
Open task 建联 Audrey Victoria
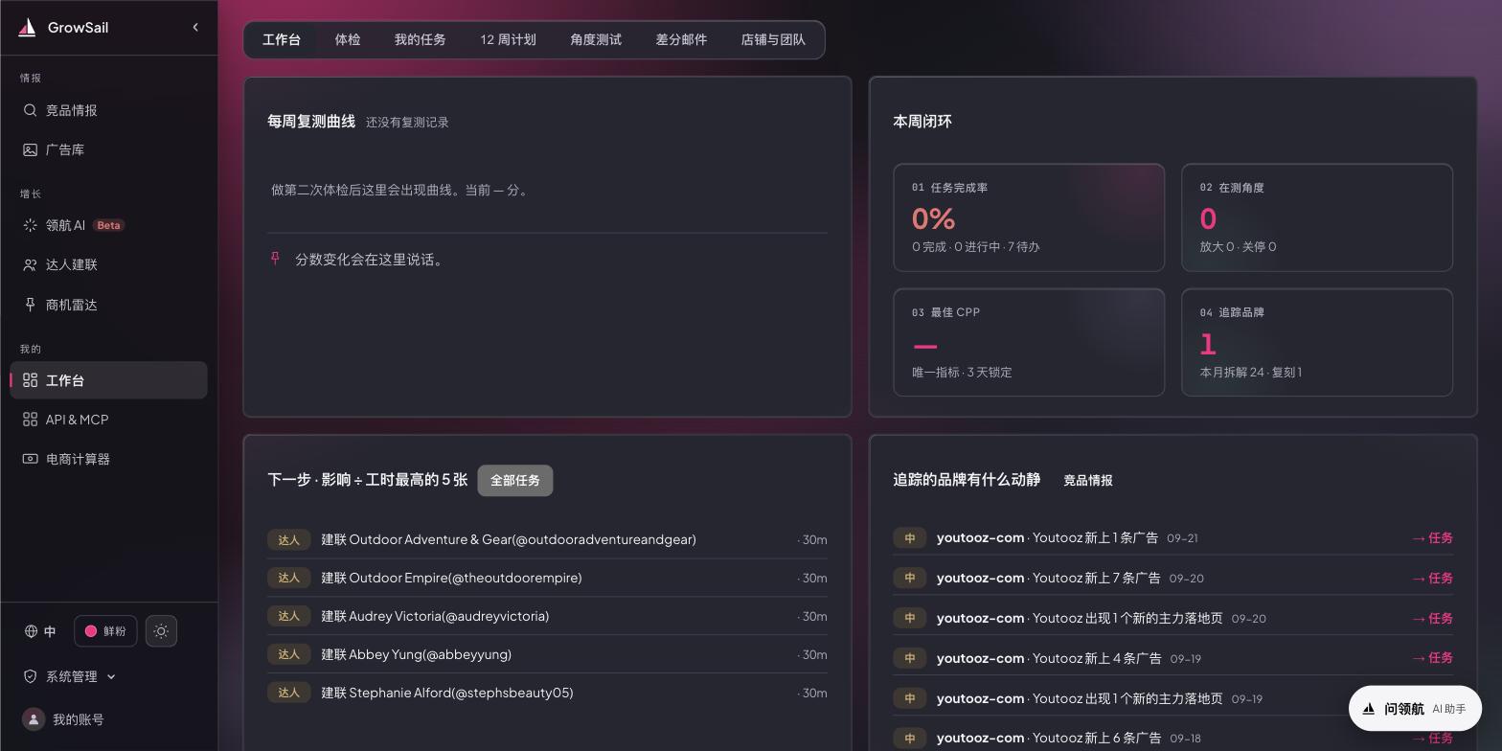pyautogui.click(x=547, y=616)
